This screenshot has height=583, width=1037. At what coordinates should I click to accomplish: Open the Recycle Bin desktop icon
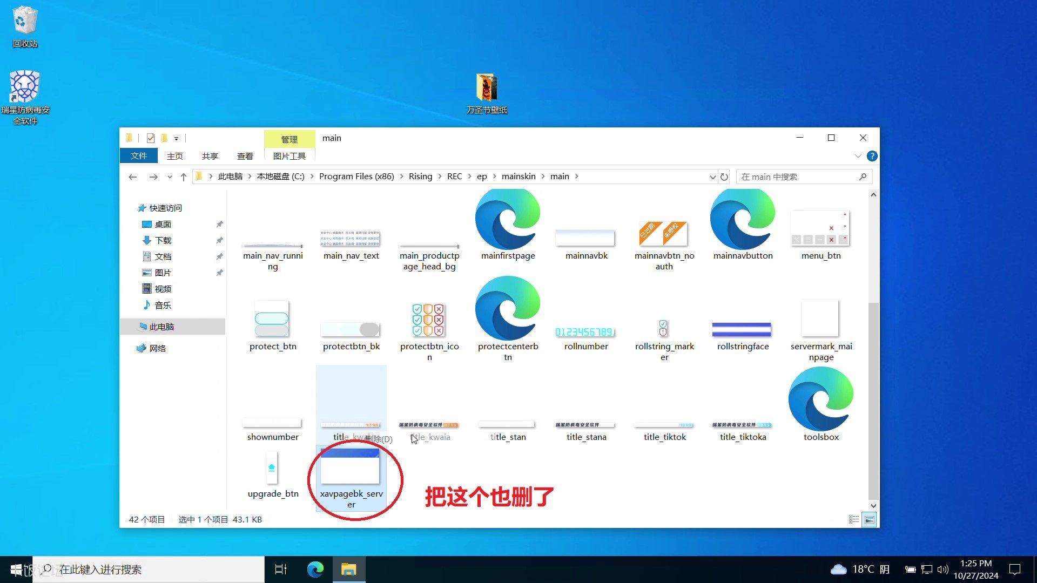25,27
